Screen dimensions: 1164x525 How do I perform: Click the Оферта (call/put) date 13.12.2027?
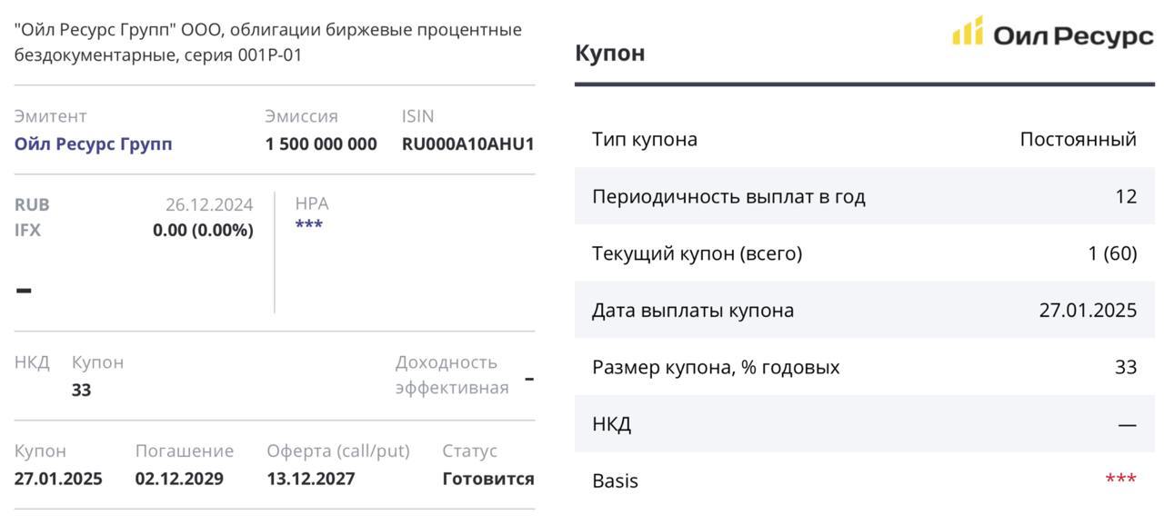[x=311, y=479]
